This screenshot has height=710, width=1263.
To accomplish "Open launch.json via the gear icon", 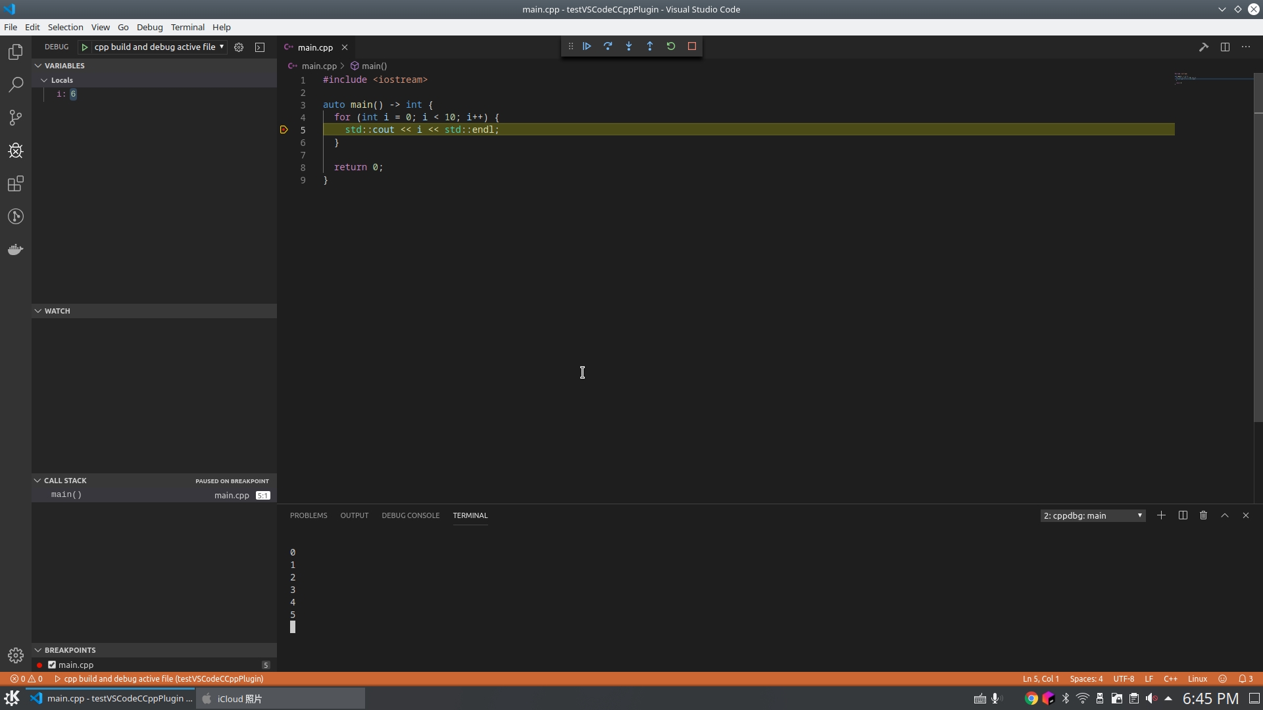I will [x=239, y=47].
